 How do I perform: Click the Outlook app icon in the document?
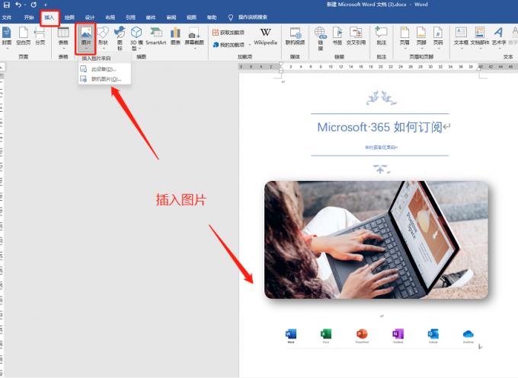click(433, 334)
